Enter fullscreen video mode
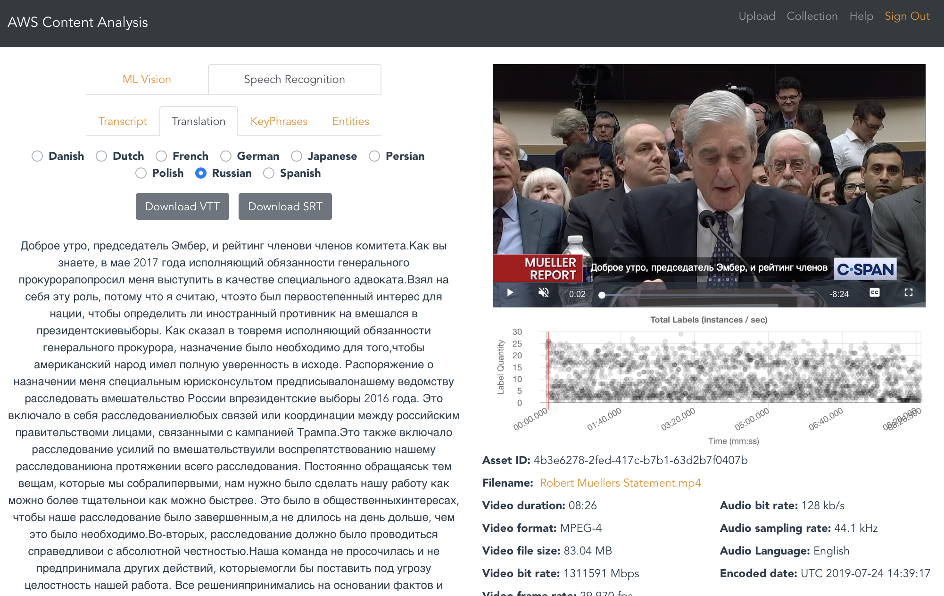944x596 pixels. pyautogui.click(x=908, y=293)
